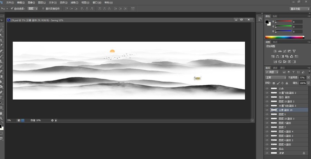Add an Invert adjustment
This screenshot has width=311, height=159.
tap(275, 62)
